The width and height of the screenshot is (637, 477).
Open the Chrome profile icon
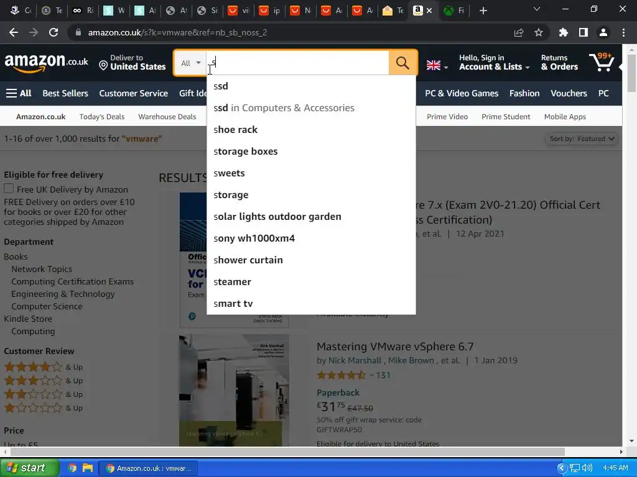click(603, 32)
